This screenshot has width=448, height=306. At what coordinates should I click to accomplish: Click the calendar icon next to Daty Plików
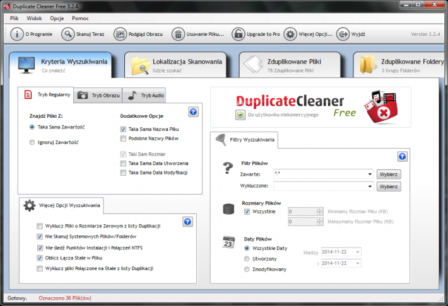228,242
